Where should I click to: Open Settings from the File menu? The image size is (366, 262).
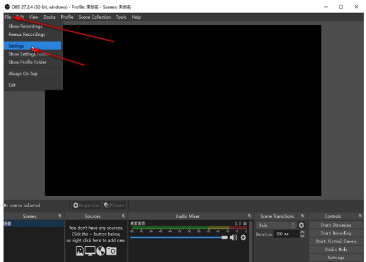[32, 46]
